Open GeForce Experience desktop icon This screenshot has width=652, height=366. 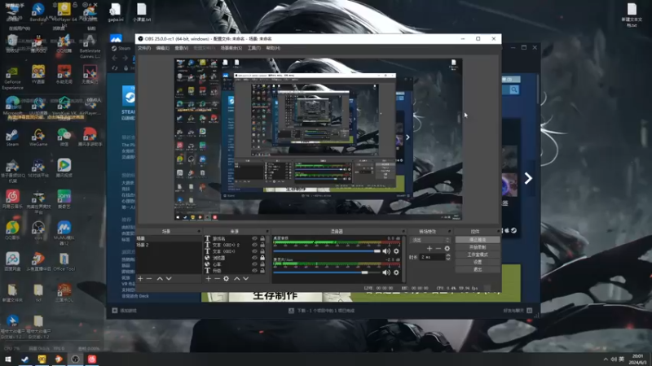[12, 78]
